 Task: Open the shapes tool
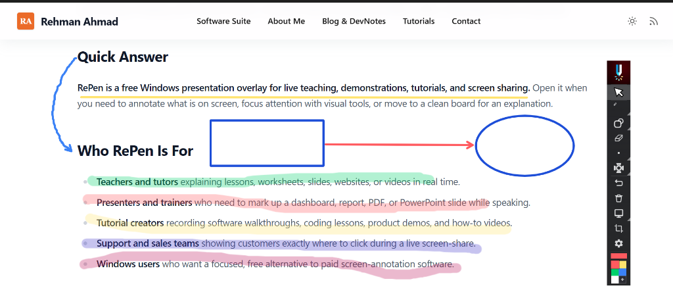pyautogui.click(x=618, y=123)
